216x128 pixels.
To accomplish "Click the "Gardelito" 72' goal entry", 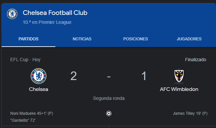I will [x=23, y=120].
